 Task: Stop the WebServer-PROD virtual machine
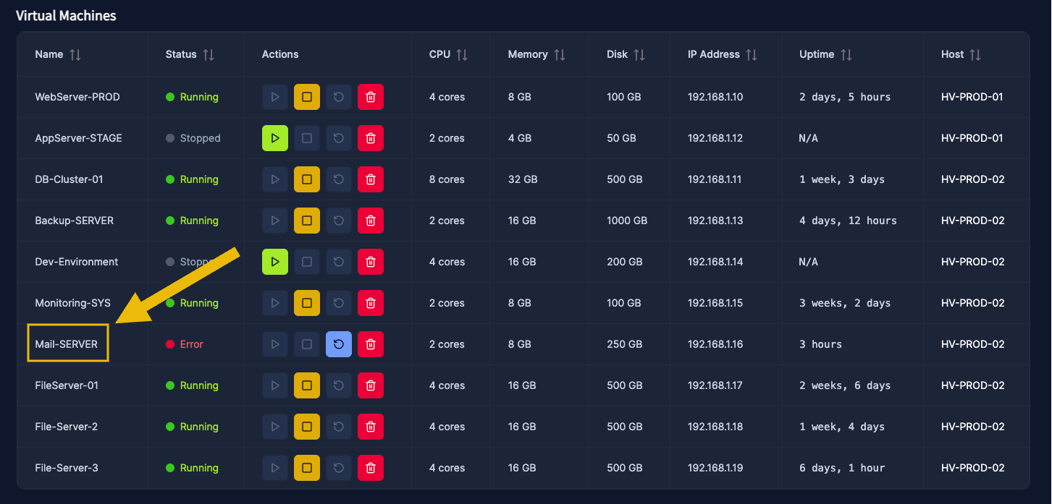(306, 97)
